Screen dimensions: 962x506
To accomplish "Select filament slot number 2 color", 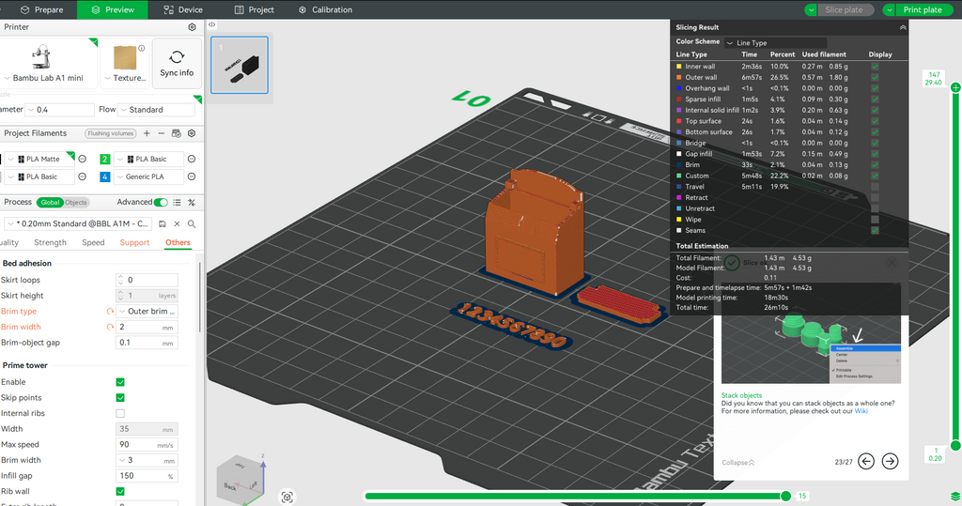I will [x=105, y=159].
